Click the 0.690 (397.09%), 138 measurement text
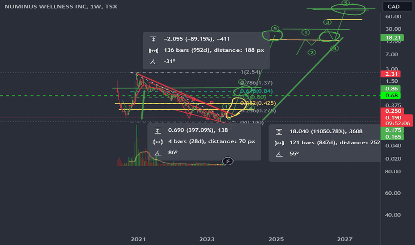The height and width of the screenshot is (245, 415). pos(198,130)
